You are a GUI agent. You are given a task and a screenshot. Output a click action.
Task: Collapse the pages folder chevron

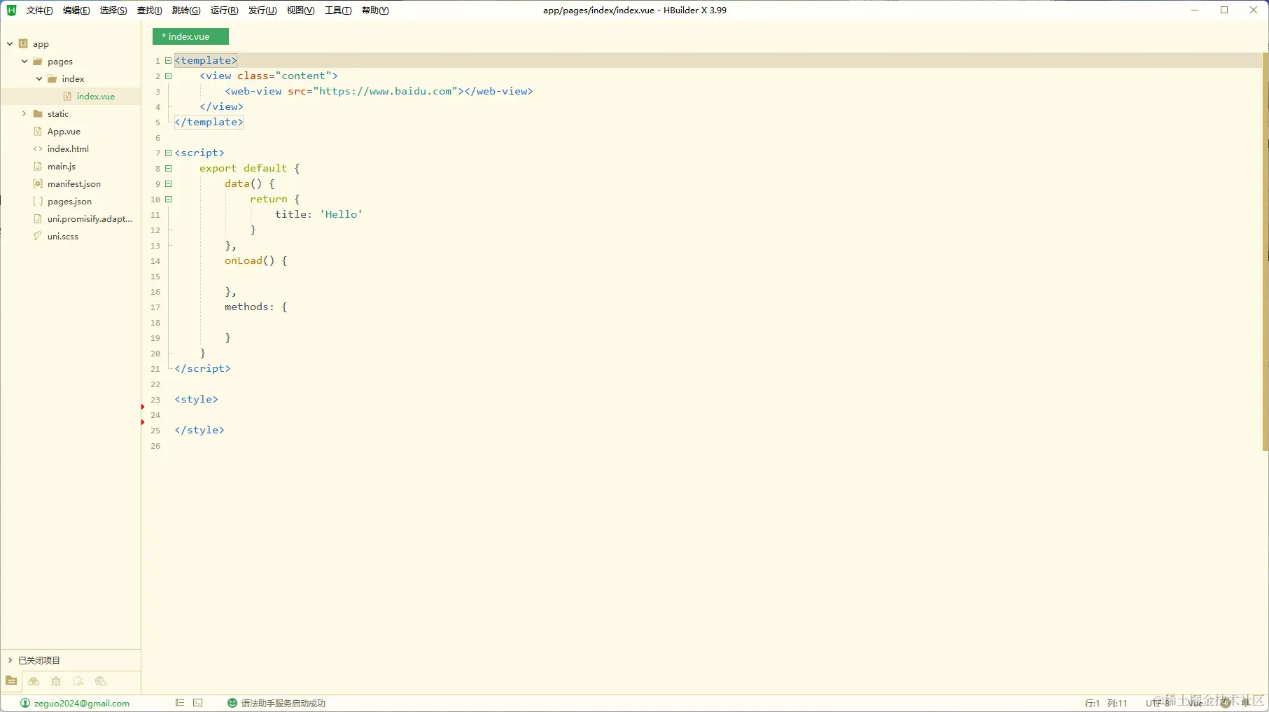click(24, 62)
